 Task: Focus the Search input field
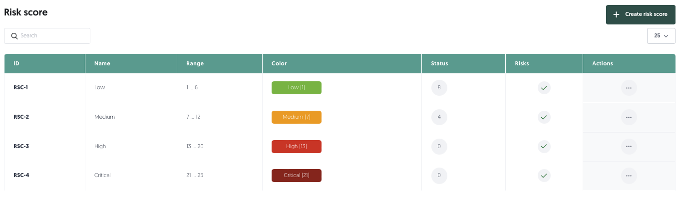pos(47,36)
